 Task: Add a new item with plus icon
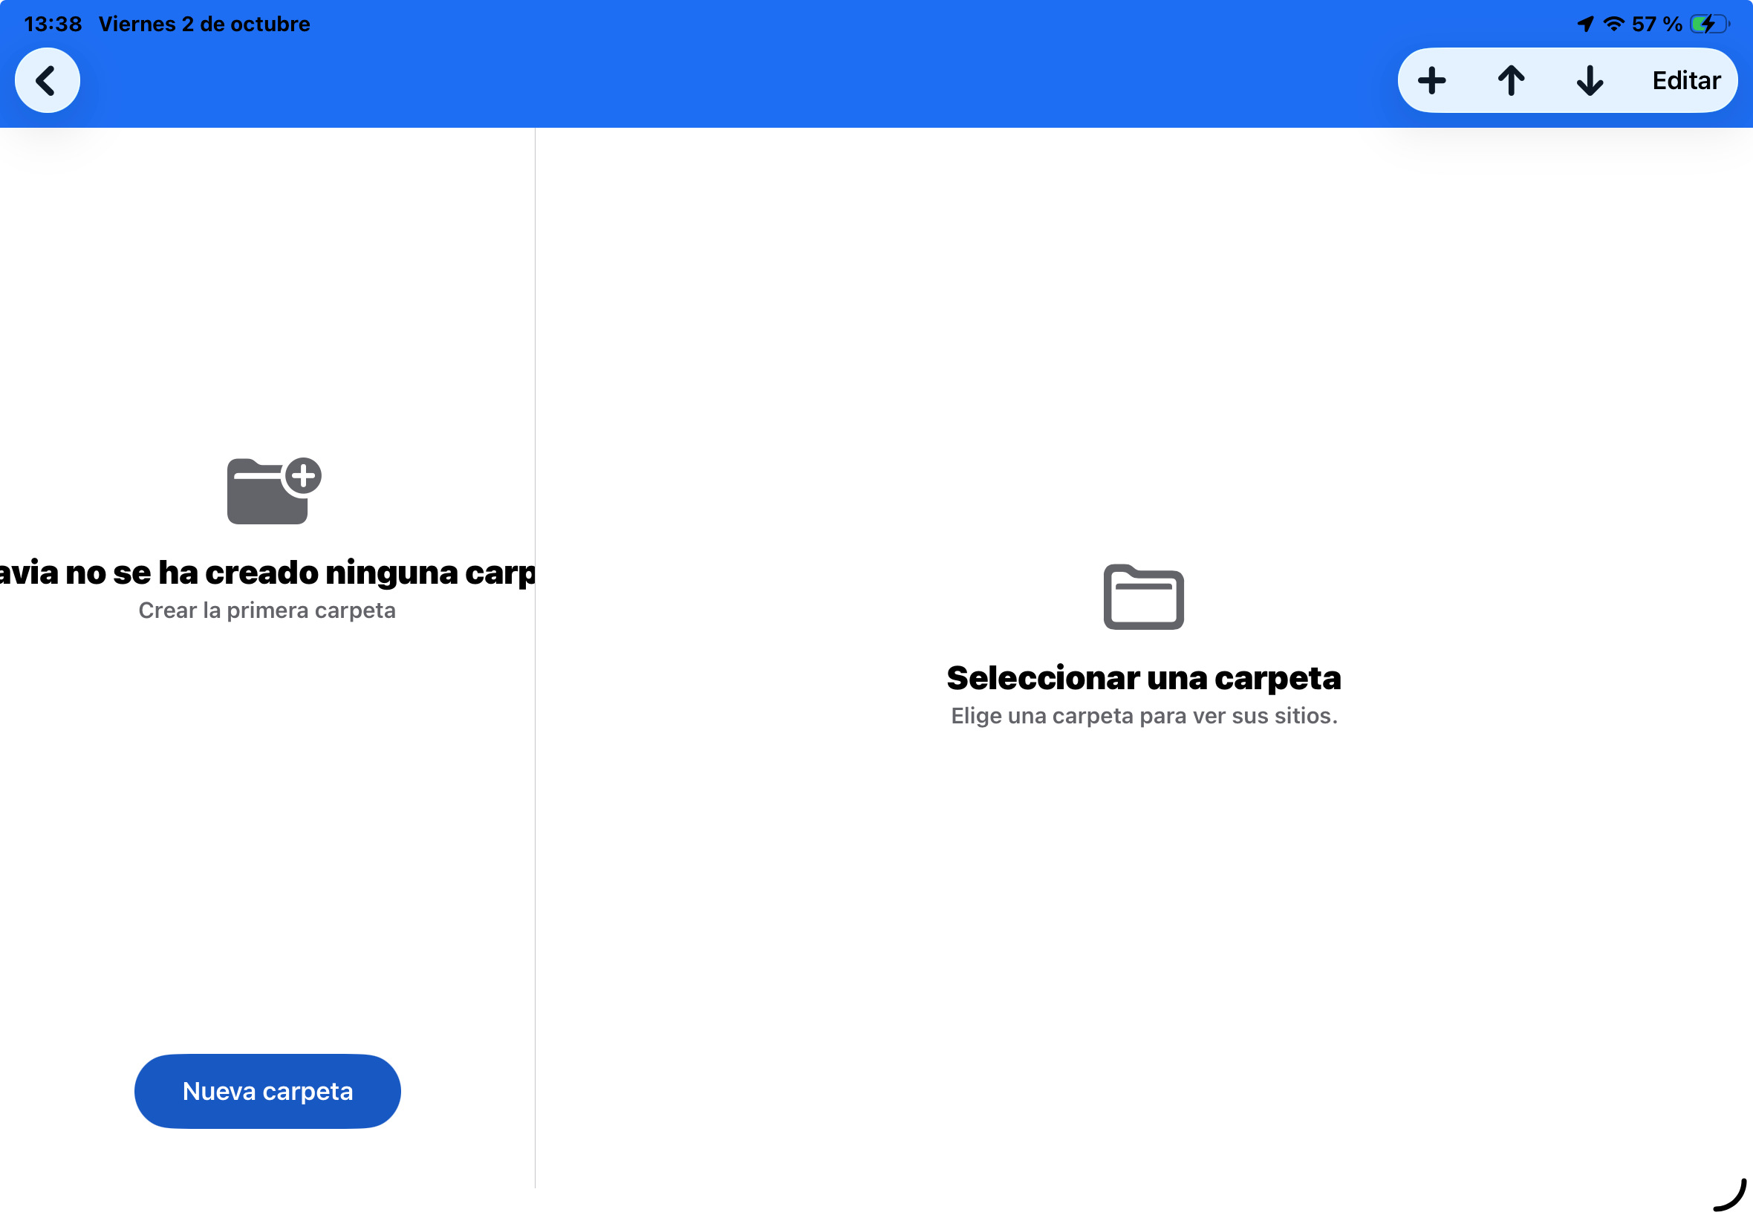coord(1431,80)
